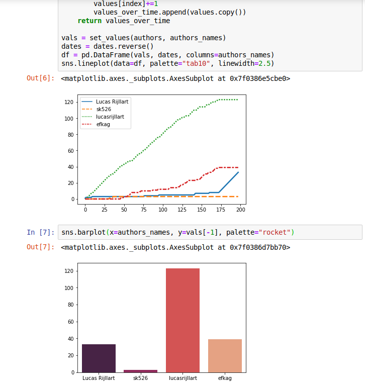This screenshot has width=365, height=390.
Task: Click the green dotted swatch in legend
Action: [87, 117]
